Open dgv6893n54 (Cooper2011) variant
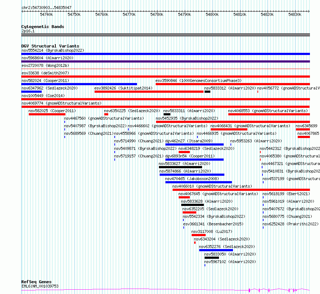Screen dimensions: 320x294 coord(190,156)
